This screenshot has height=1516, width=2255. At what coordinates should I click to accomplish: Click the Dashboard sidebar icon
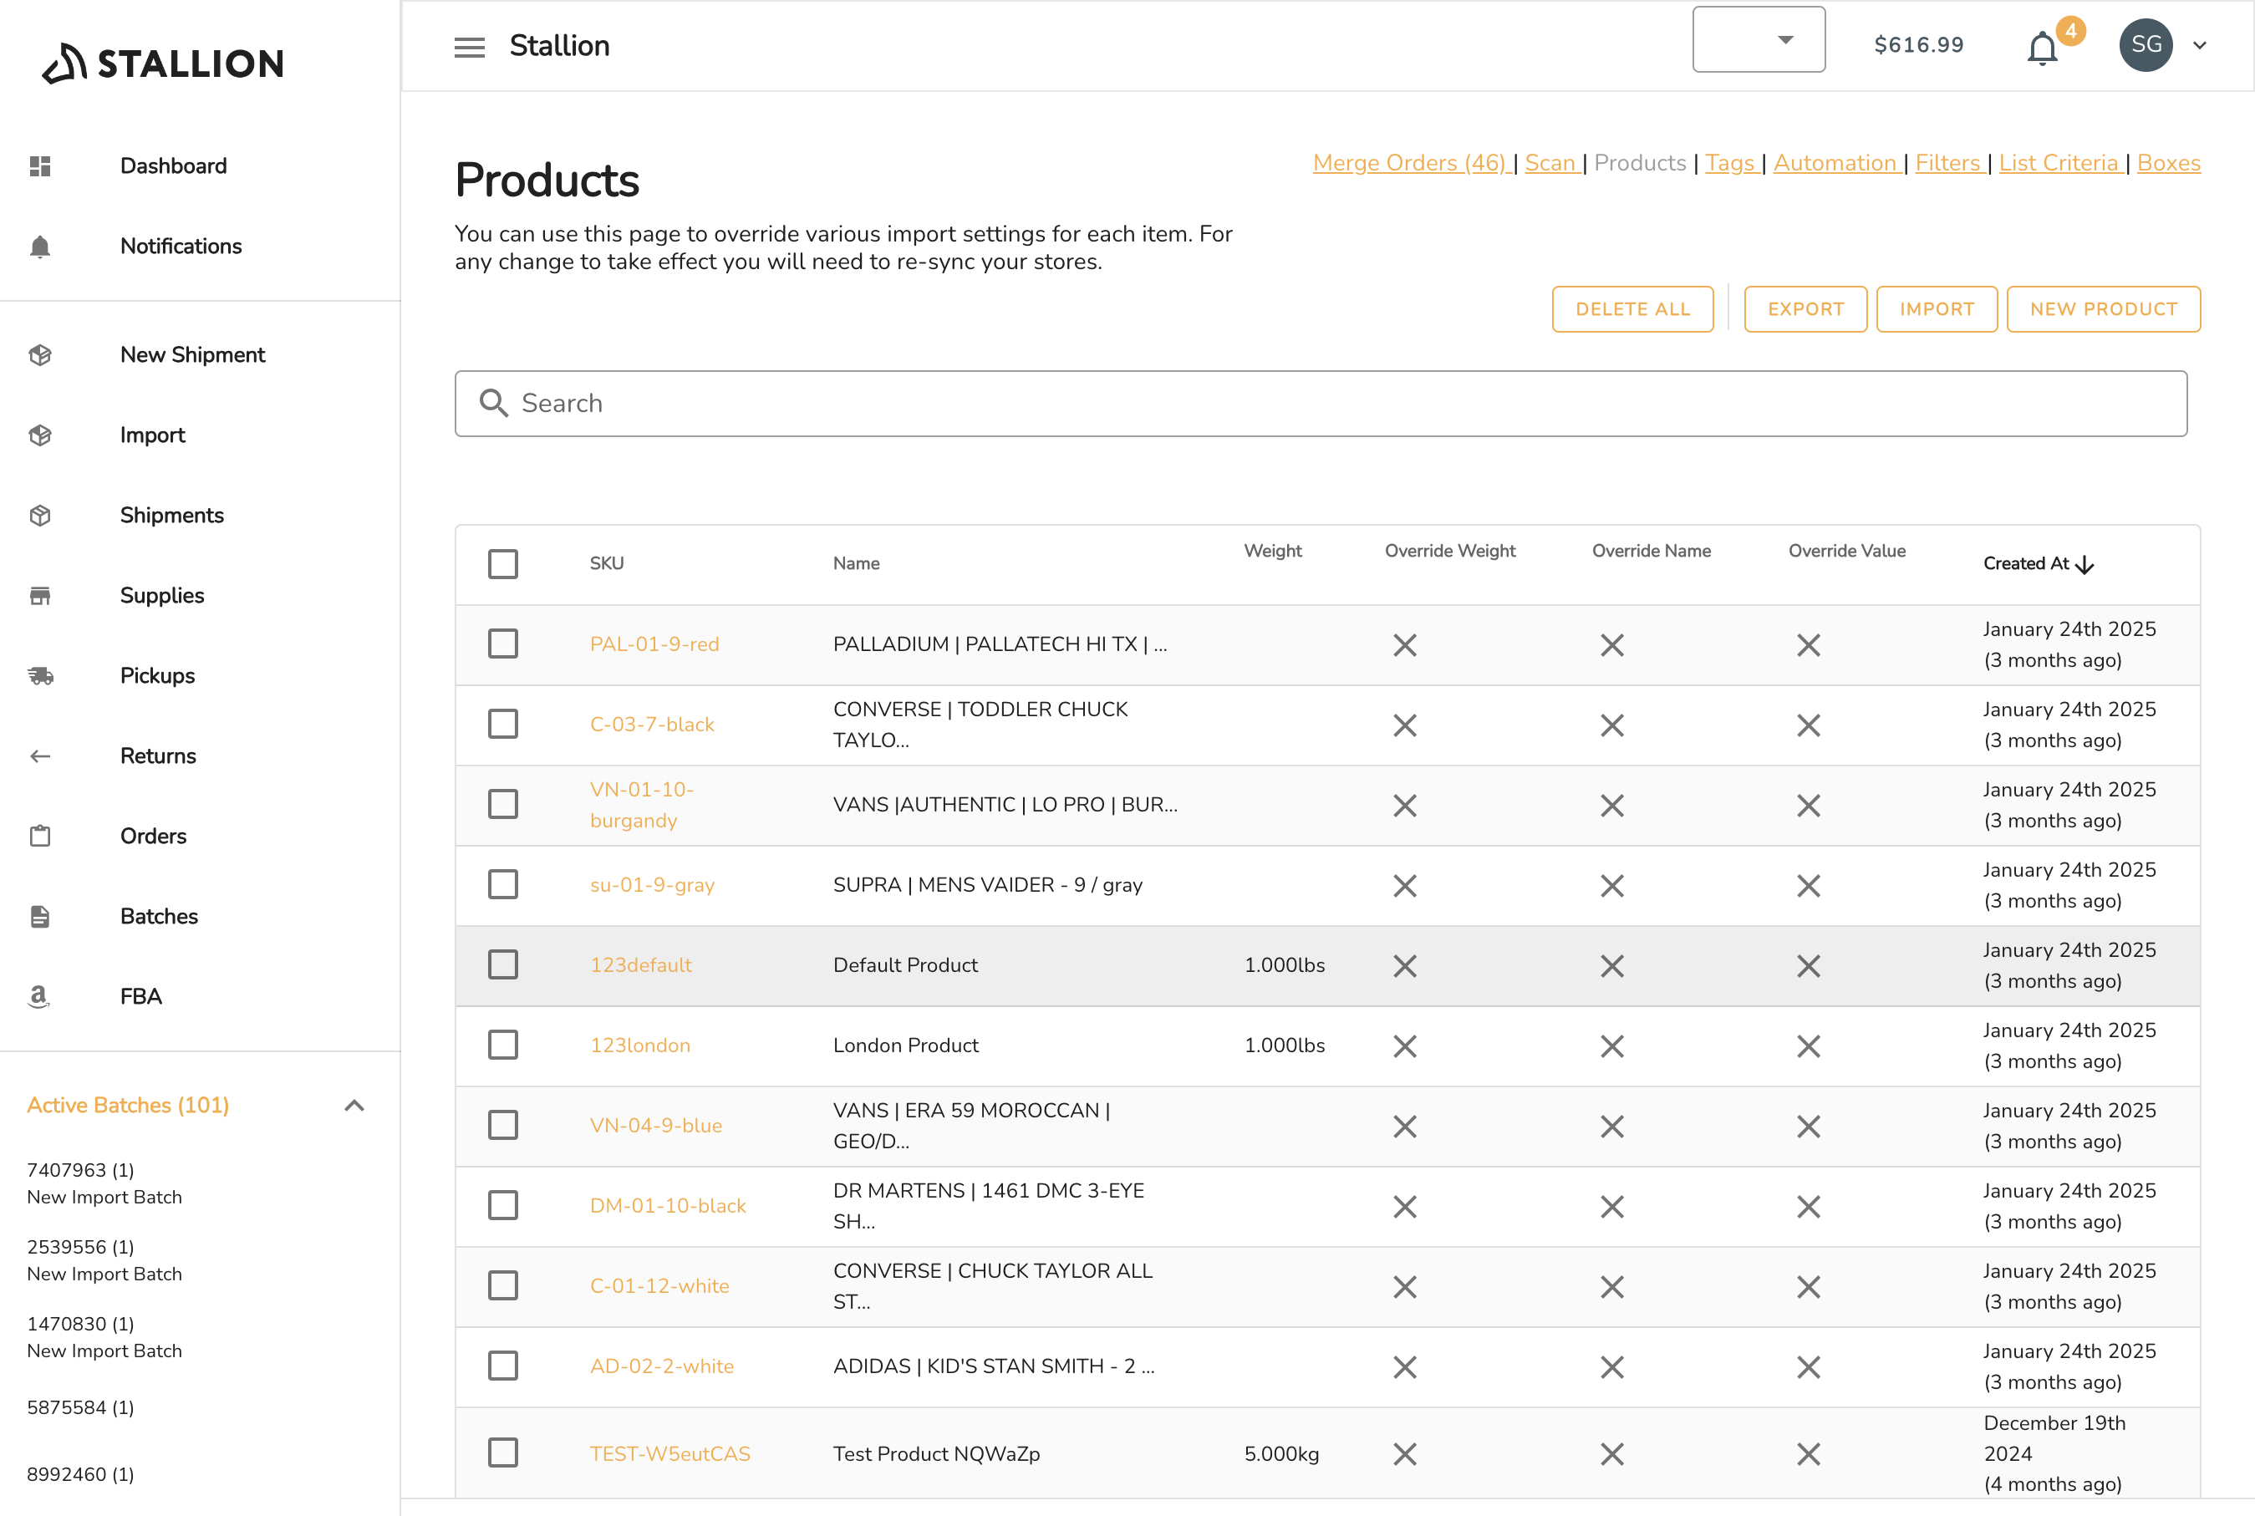point(39,165)
